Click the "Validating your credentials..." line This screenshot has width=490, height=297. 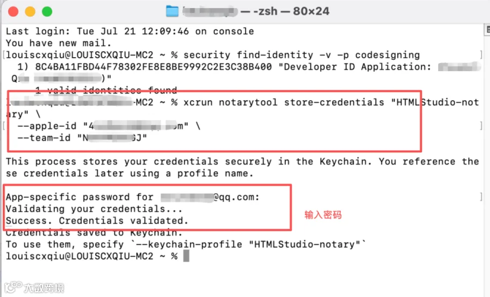pos(94,209)
